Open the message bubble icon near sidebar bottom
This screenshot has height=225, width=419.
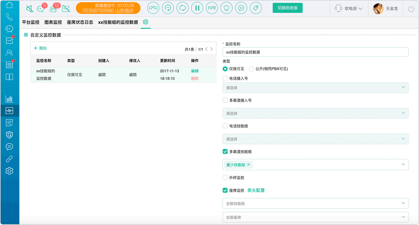(x=10, y=147)
